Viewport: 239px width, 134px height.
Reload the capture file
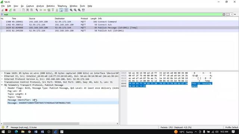pos(31,10)
